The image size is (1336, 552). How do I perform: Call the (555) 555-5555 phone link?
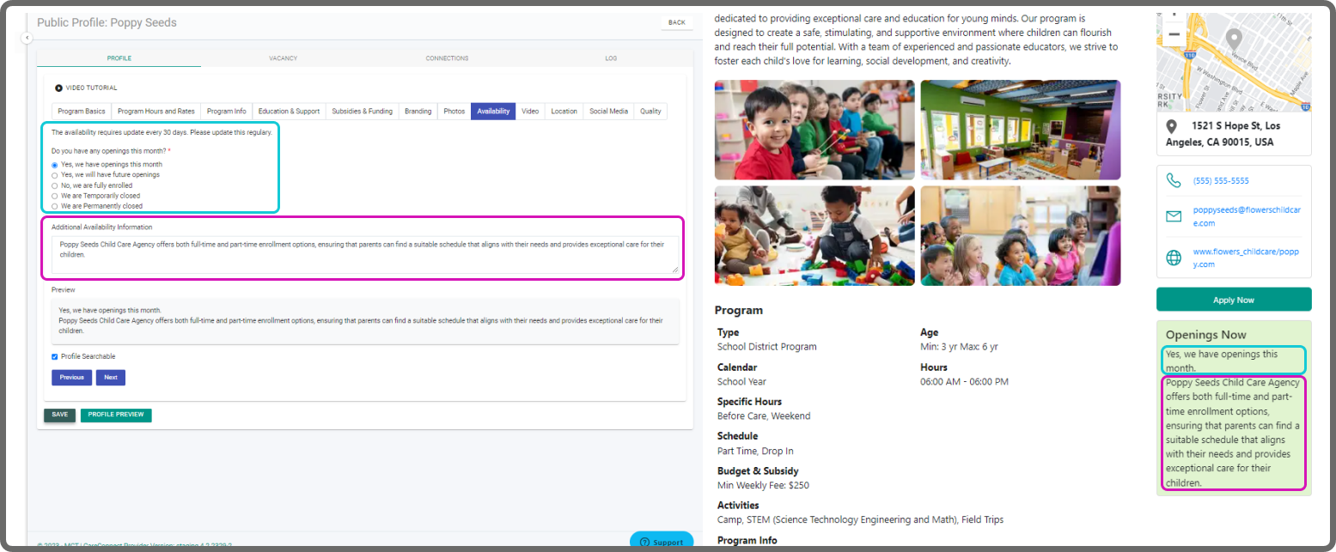tap(1221, 181)
